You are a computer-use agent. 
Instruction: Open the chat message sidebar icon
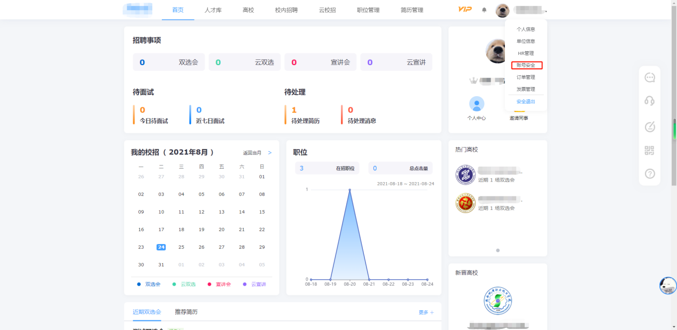pyautogui.click(x=650, y=78)
